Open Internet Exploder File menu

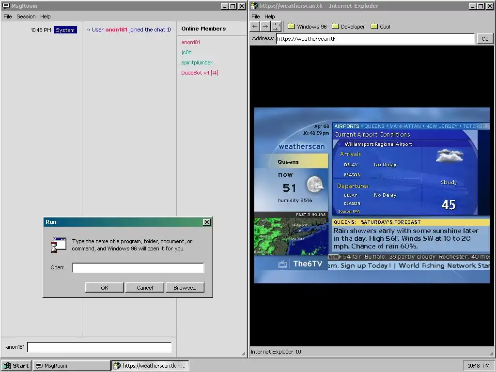pyautogui.click(x=256, y=16)
